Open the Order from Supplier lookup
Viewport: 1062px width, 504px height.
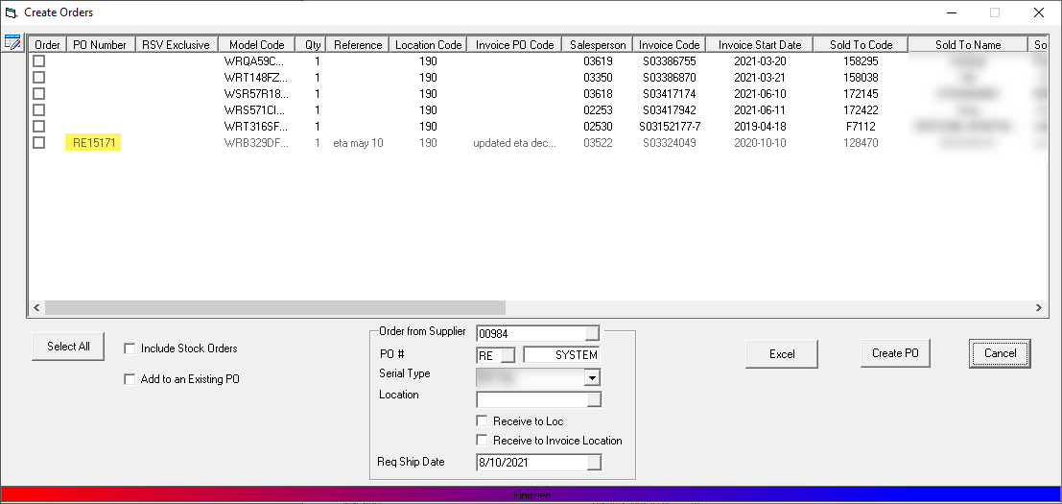coord(593,333)
